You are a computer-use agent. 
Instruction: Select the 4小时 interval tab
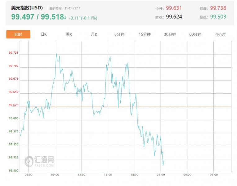click(x=220, y=34)
